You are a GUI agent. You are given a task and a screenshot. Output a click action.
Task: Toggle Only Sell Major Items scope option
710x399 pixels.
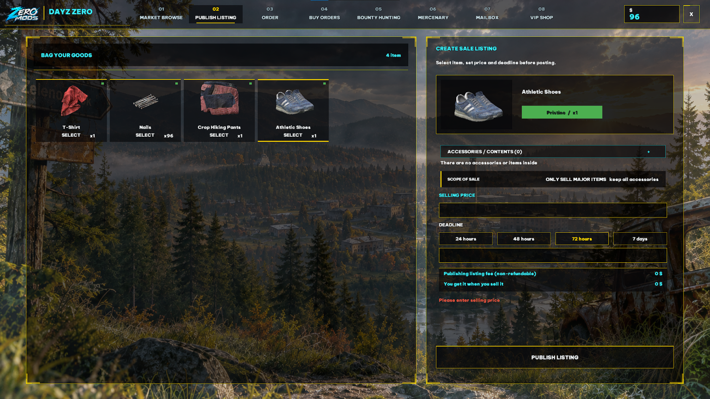(576, 180)
